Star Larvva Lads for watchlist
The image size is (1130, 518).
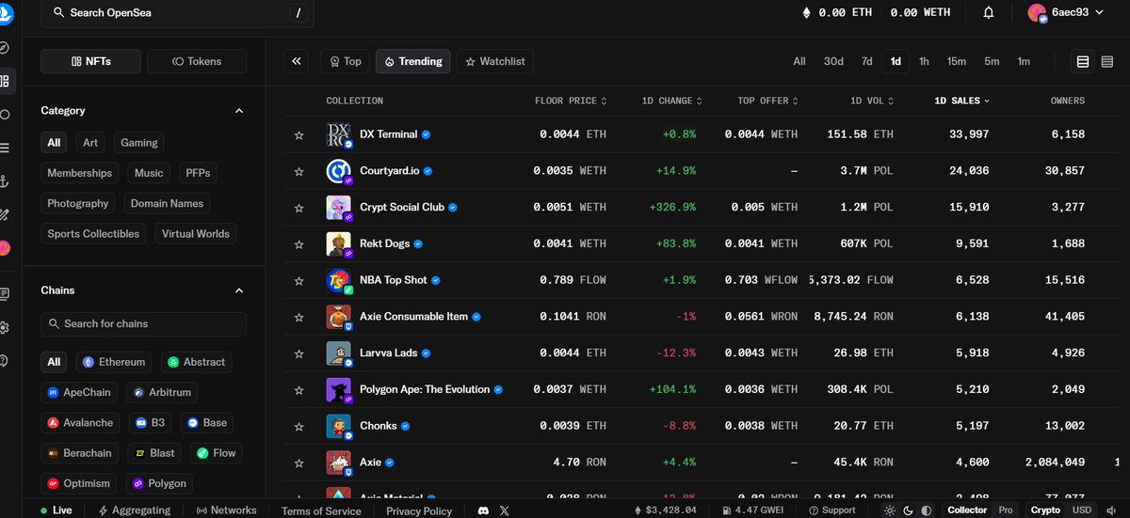[x=299, y=353]
